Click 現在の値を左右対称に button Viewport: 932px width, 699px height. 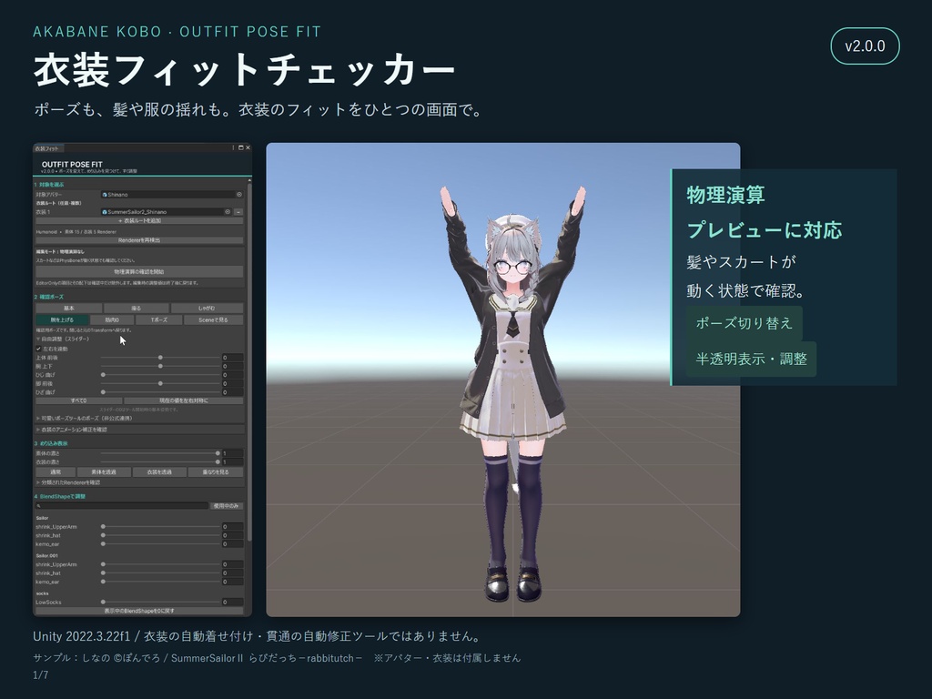(x=184, y=400)
